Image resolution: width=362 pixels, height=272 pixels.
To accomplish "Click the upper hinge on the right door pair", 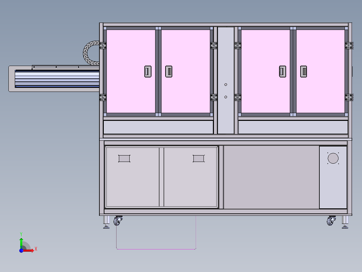I will tap(238, 45).
